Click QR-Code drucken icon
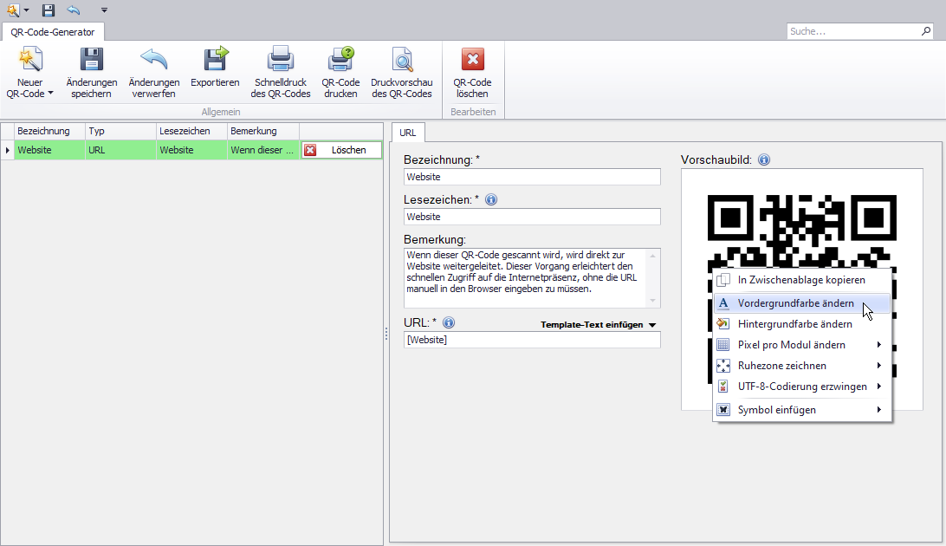 [340, 60]
